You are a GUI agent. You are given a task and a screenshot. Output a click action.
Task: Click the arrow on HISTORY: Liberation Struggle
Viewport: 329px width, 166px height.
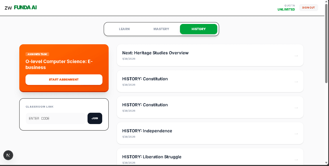click(296, 160)
